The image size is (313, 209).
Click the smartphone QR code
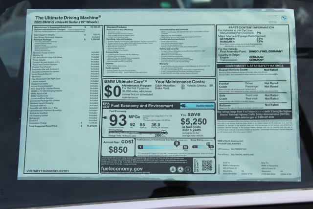(207, 165)
